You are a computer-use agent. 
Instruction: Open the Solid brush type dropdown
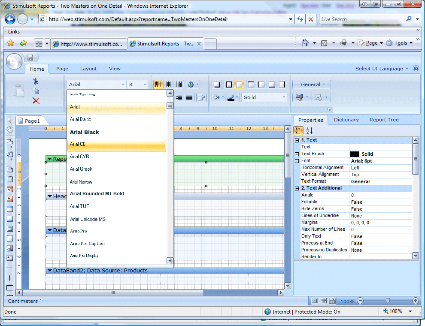pos(264,97)
